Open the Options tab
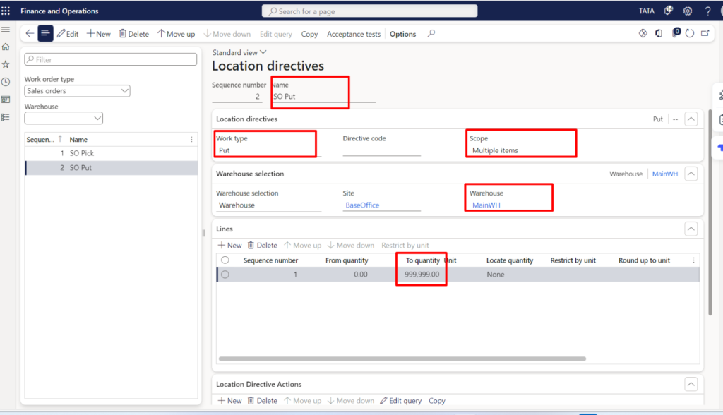Image resolution: width=723 pixels, height=415 pixels. 402,34
